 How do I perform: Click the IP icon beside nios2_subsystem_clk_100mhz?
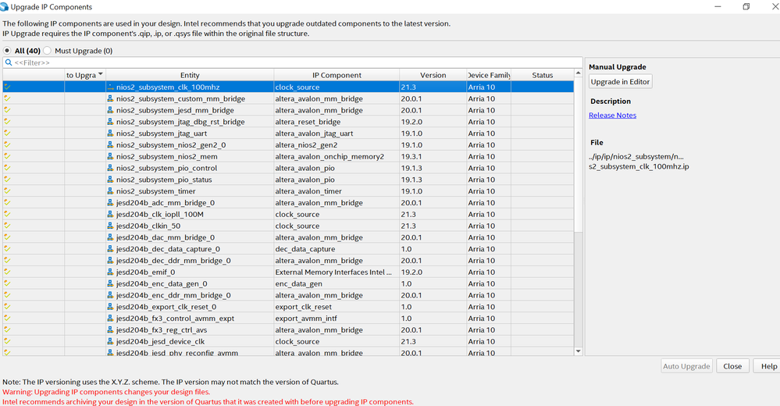click(110, 87)
